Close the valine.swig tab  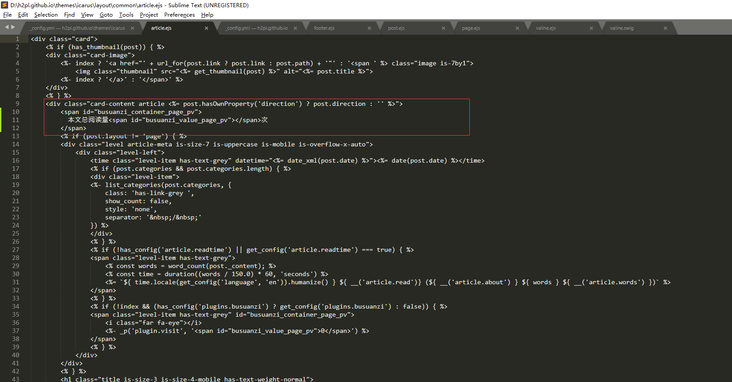point(665,28)
